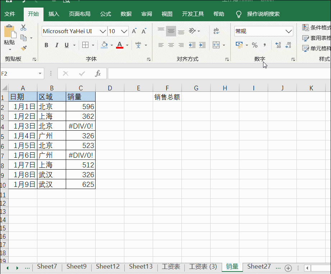This screenshot has height=274, width=331.
Task: Toggle Middle Align button
Action: (171, 31)
